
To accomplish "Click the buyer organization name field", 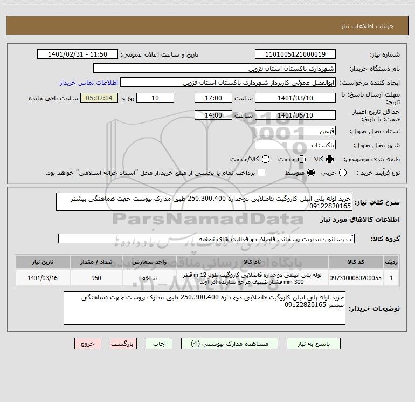I will (215, 69).
